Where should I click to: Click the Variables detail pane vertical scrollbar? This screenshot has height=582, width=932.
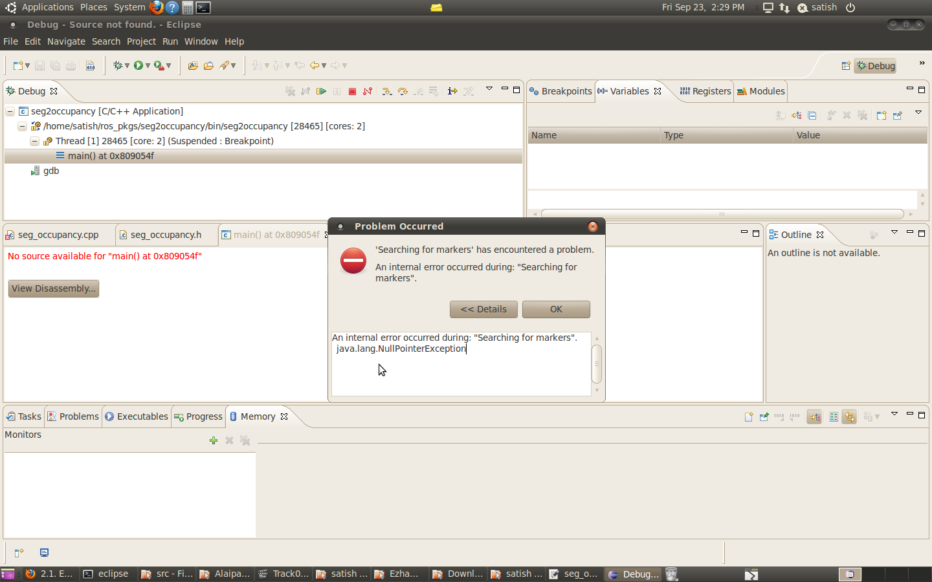[923, 199]
